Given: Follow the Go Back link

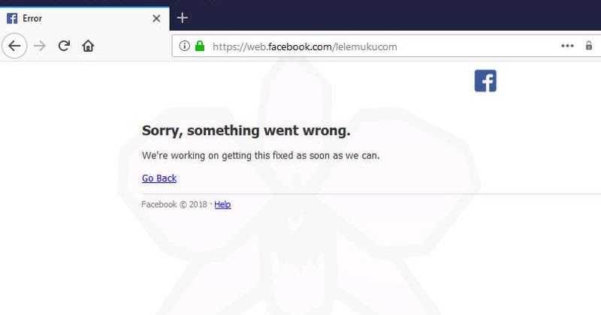Looking at the screenshot, I should coord(159,178).
